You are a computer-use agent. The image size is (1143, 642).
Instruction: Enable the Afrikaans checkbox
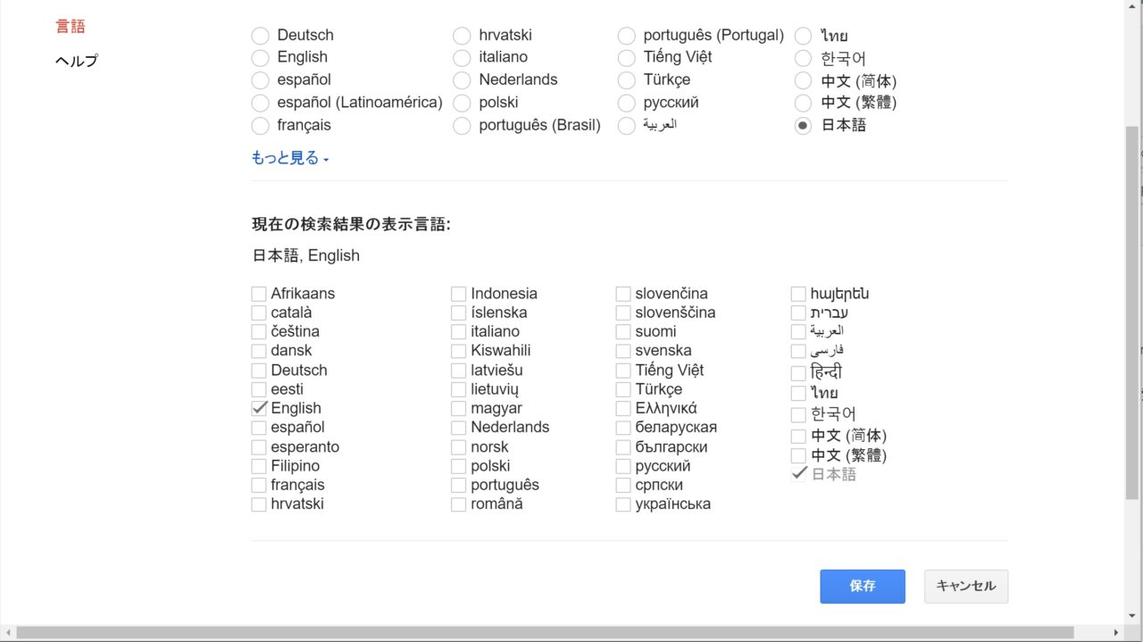[259, 294]
